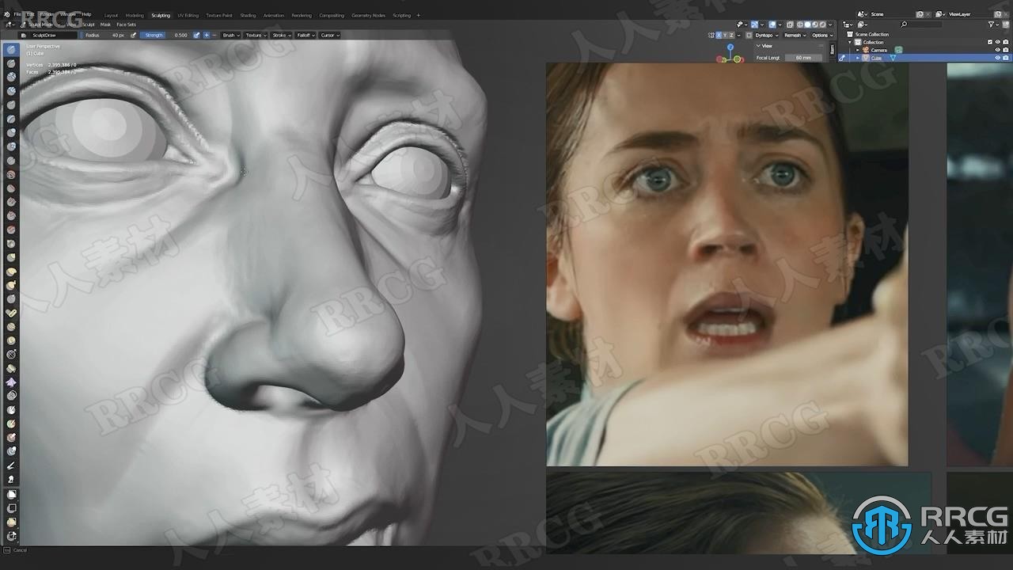This screenshot has height=570, width=1013.
Task: Toggle Y axis symmetry
Action: [x=725, y=36]
